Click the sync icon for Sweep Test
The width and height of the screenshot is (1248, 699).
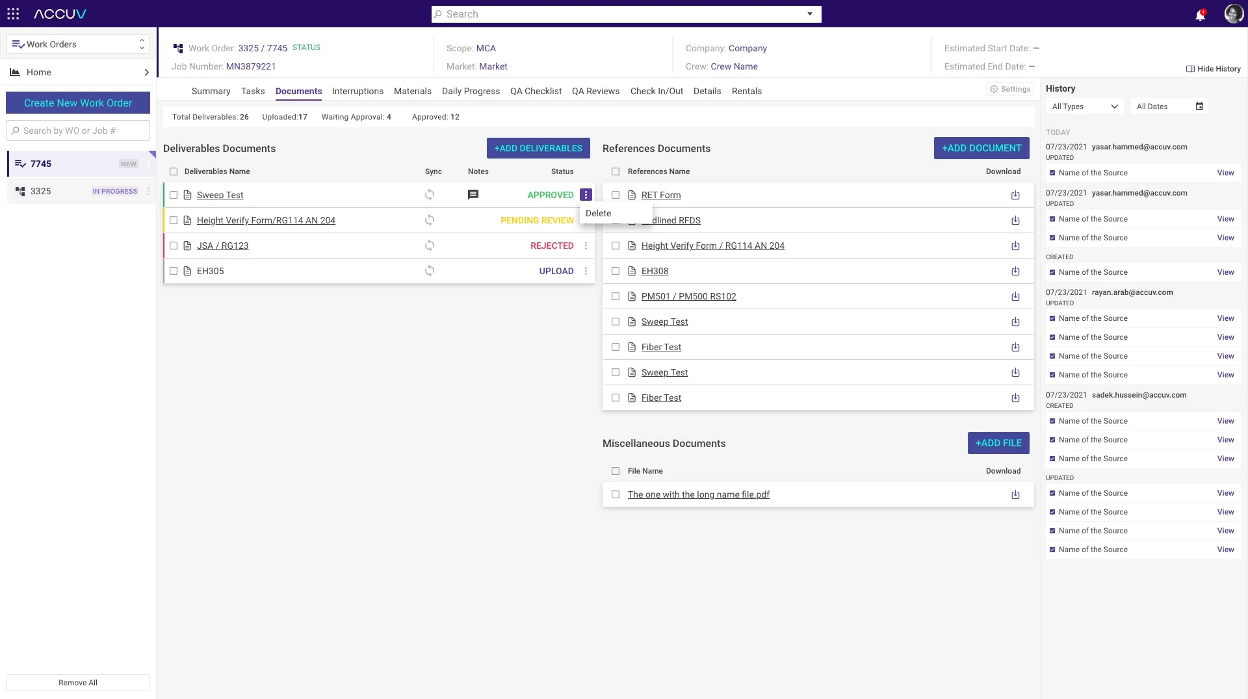tap(430, 195)
